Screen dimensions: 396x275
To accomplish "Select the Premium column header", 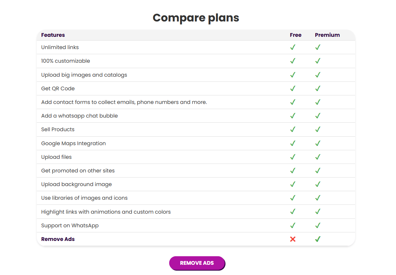I will (327, 35).
